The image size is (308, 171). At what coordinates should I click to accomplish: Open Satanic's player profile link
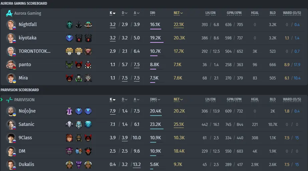pos(26,124)
